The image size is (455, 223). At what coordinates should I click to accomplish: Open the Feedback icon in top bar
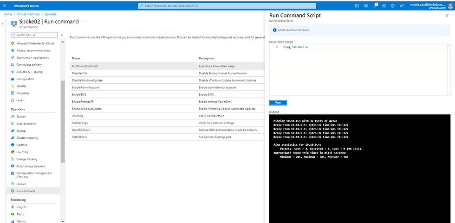(402, 6)
